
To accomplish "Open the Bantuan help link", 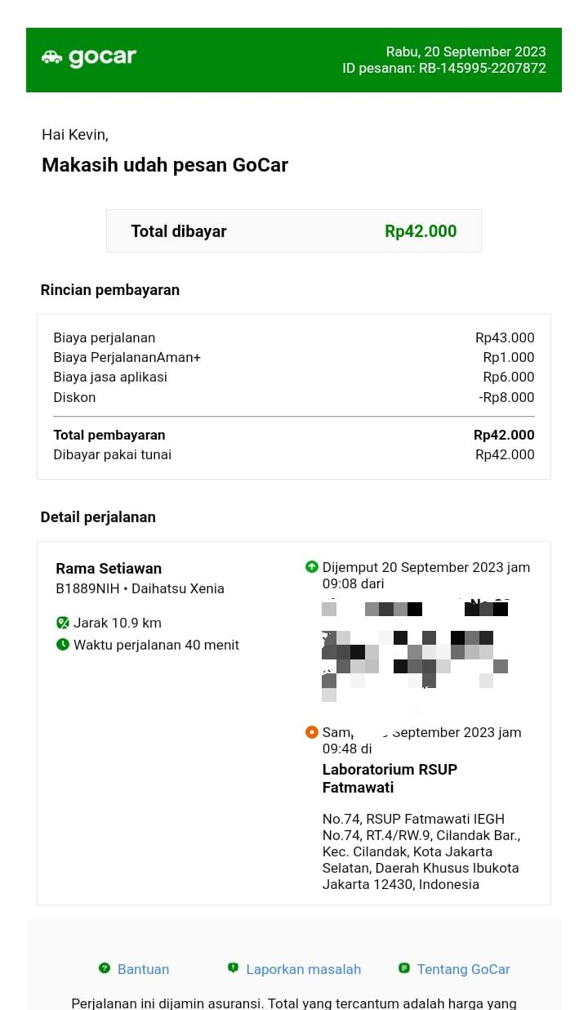I will pos(143,969).
